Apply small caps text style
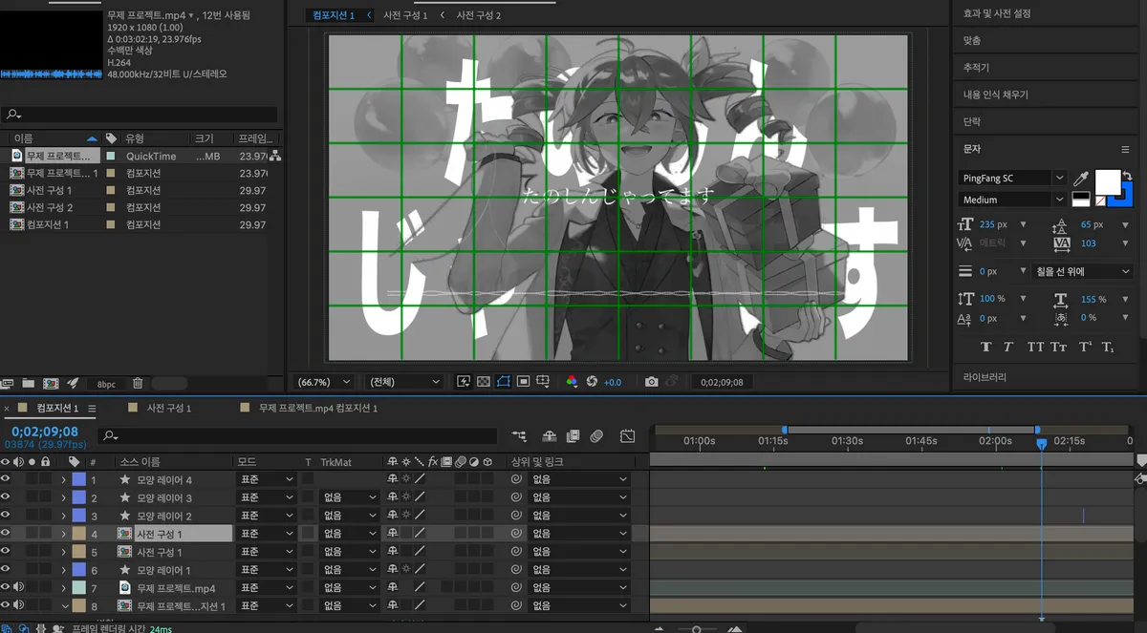Screen dimensions: 1147x633 1058,348
